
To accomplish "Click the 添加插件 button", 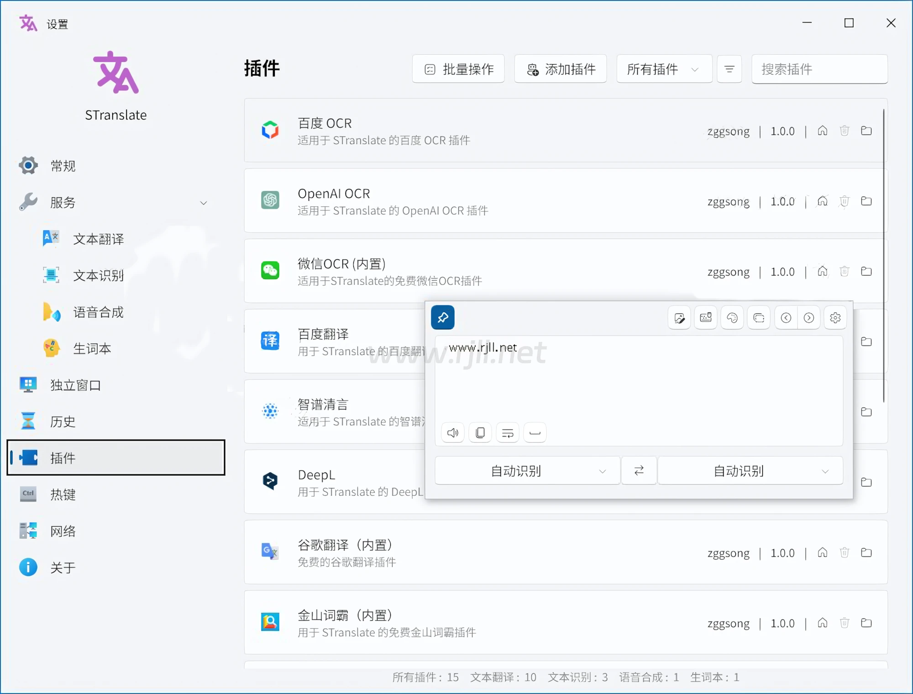I will 561,69.
